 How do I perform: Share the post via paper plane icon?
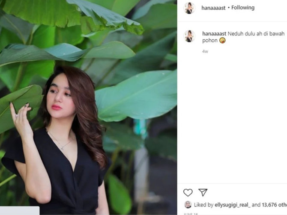click(x=203, y=192)
